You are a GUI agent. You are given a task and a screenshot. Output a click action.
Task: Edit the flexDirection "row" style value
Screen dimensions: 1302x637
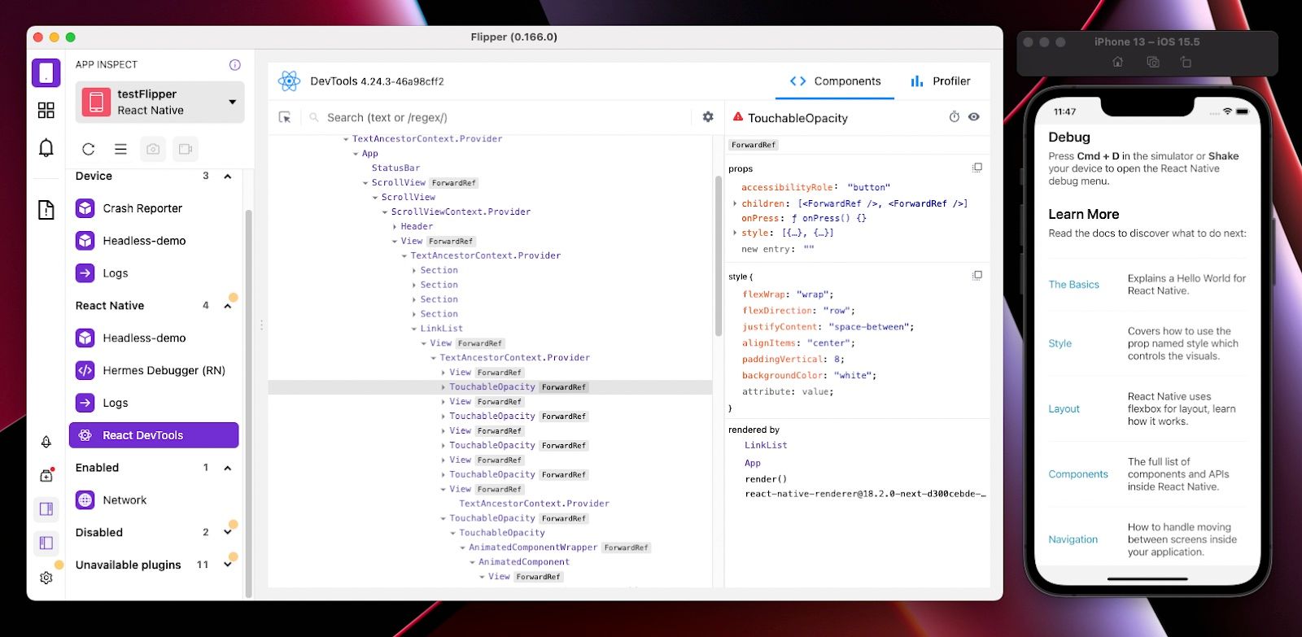[x=837, y=311]
